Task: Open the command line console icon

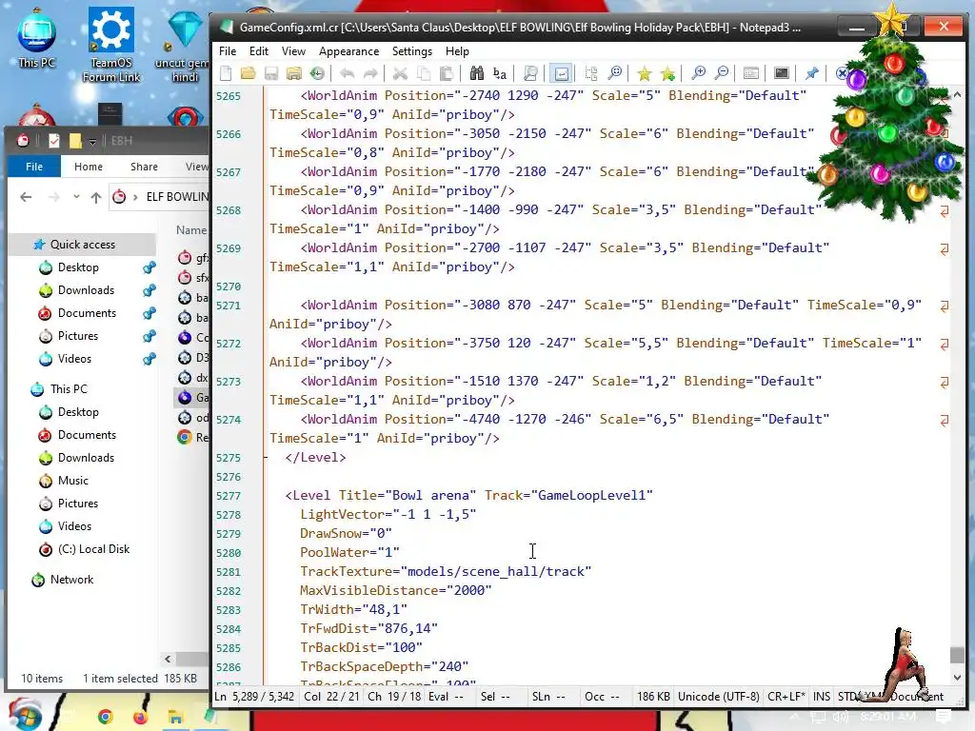Action: pyautogui.click(x=782, y=74)
